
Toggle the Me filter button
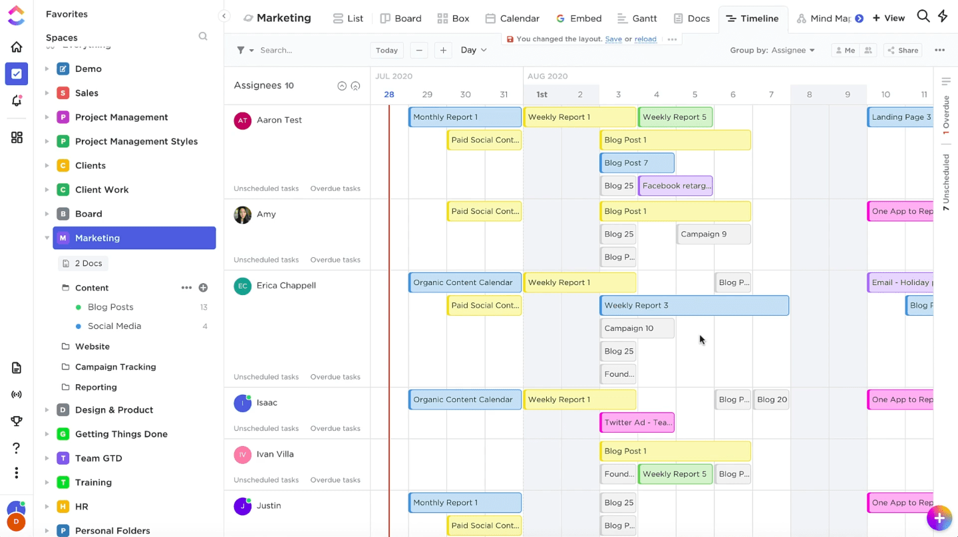coord(845,51)
